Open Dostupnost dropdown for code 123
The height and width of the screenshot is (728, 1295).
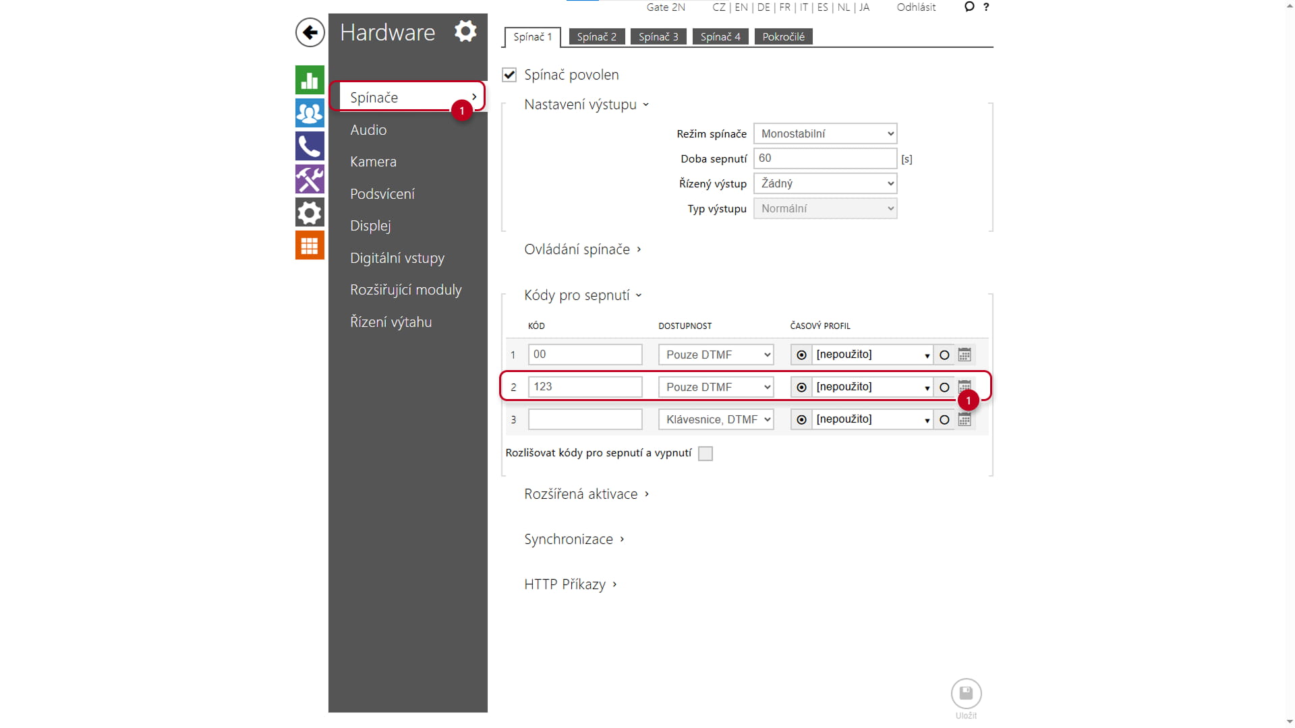(716, 387)
